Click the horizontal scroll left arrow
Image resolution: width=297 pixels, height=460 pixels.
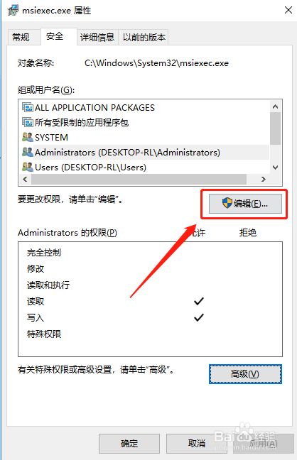(25, 179)
